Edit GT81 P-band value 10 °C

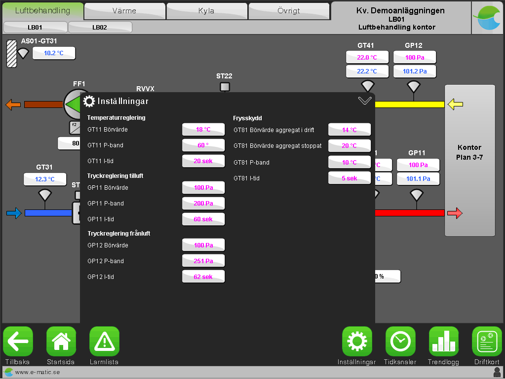pyautogui.click(x=350, y=162)
